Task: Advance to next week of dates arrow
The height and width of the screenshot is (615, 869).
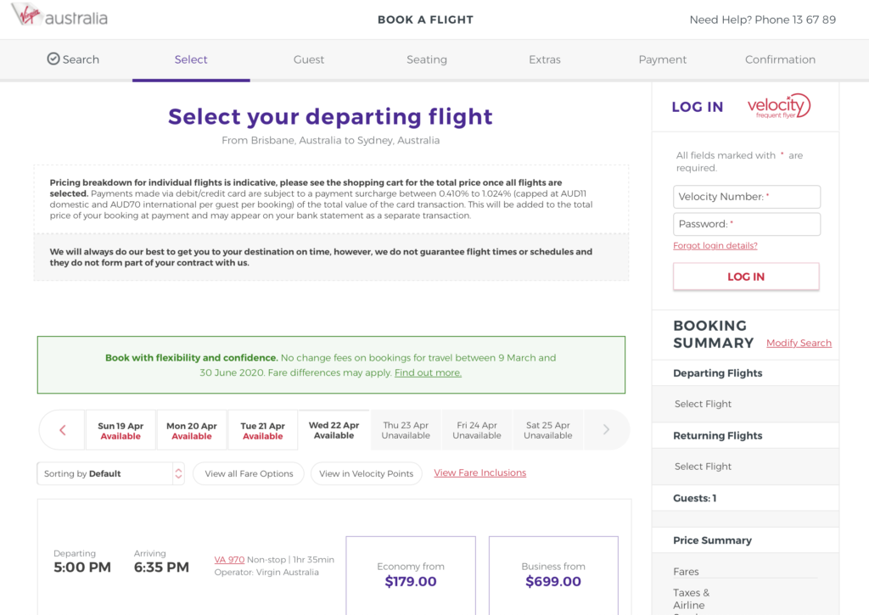Action: 606,429
